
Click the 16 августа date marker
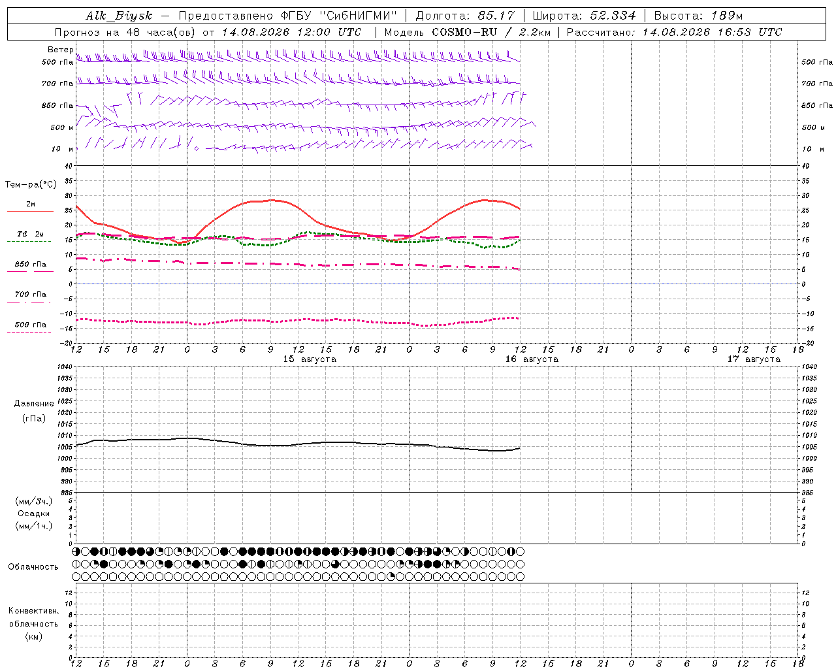click(x=532, y=359)
